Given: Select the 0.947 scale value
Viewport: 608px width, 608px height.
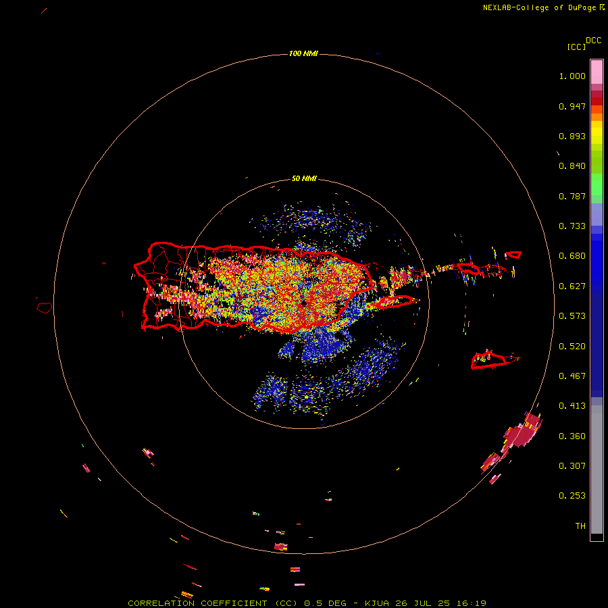Looking at the screenshot, I should [572, 106].
